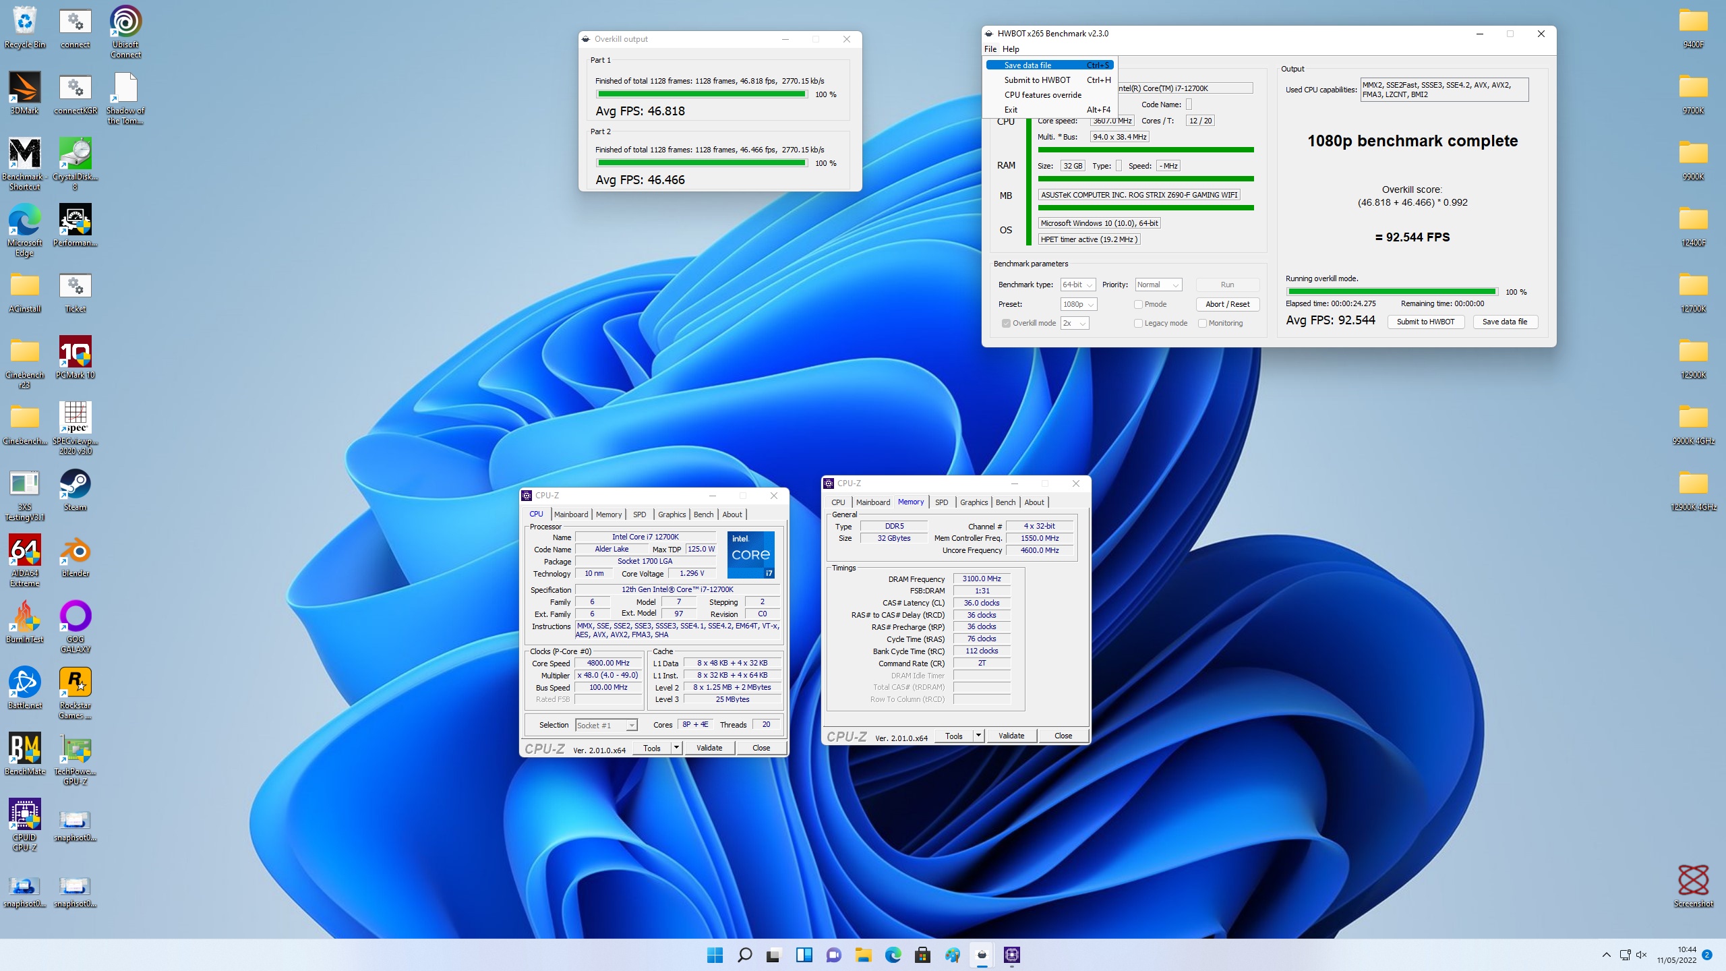Launch the Screenshot tool icon
1726x971 pixels.
(1693, 887)
